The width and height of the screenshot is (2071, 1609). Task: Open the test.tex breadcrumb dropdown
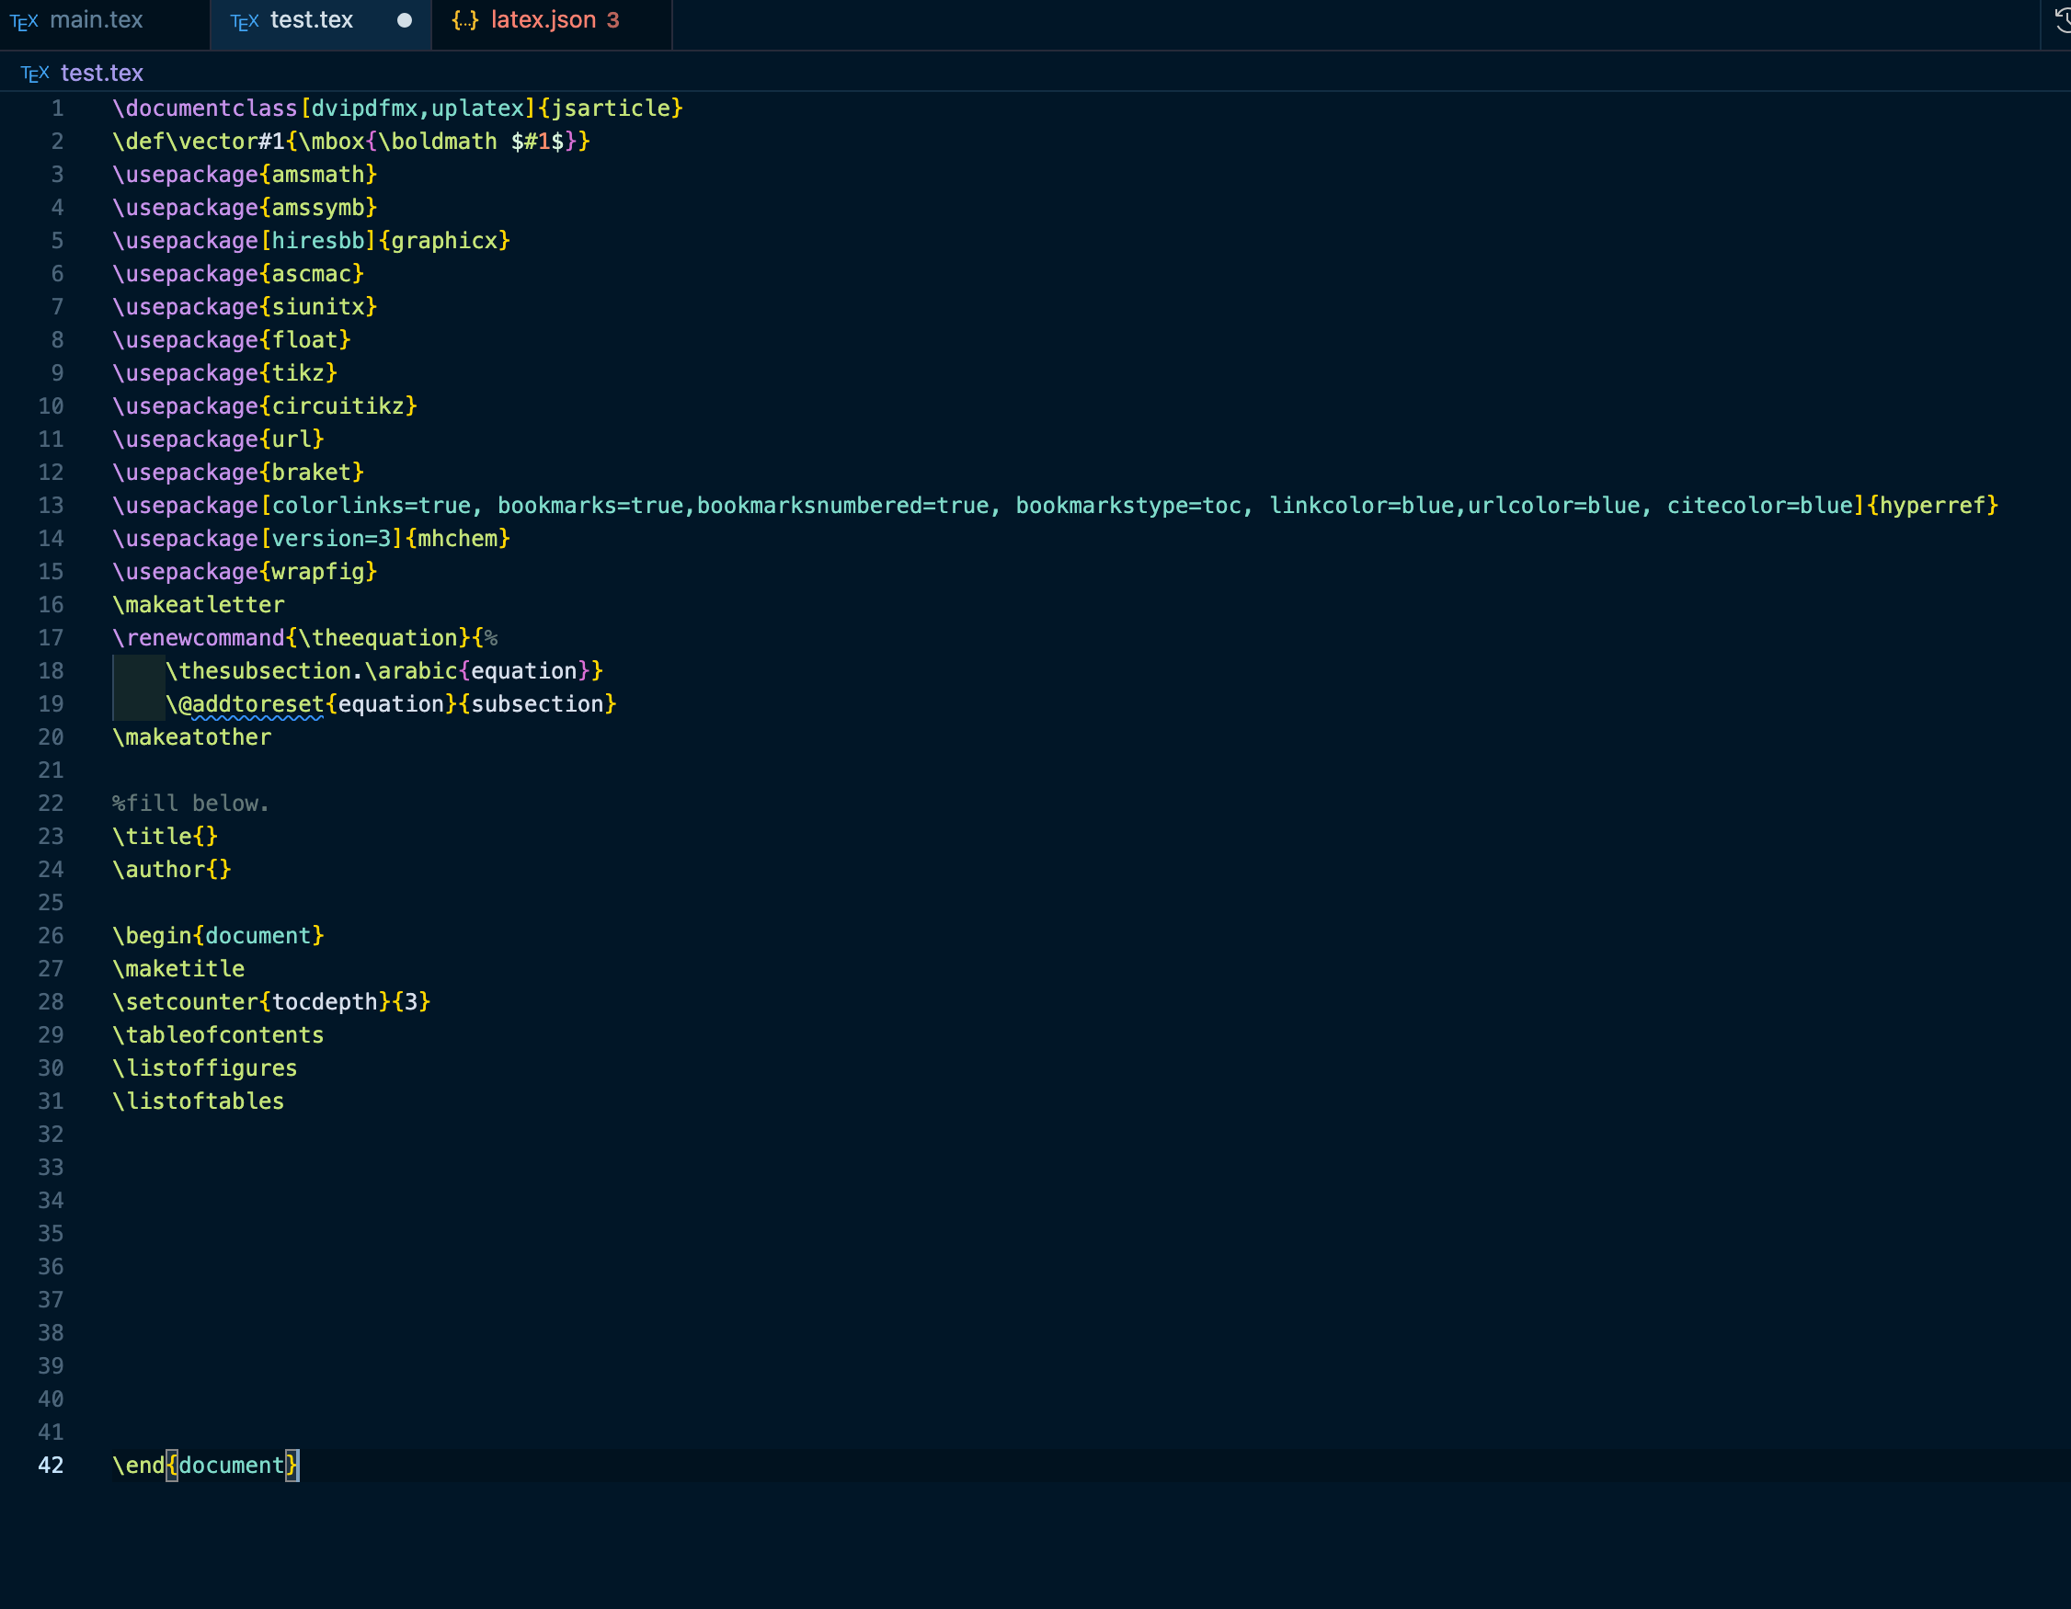(x=101, y=73)
